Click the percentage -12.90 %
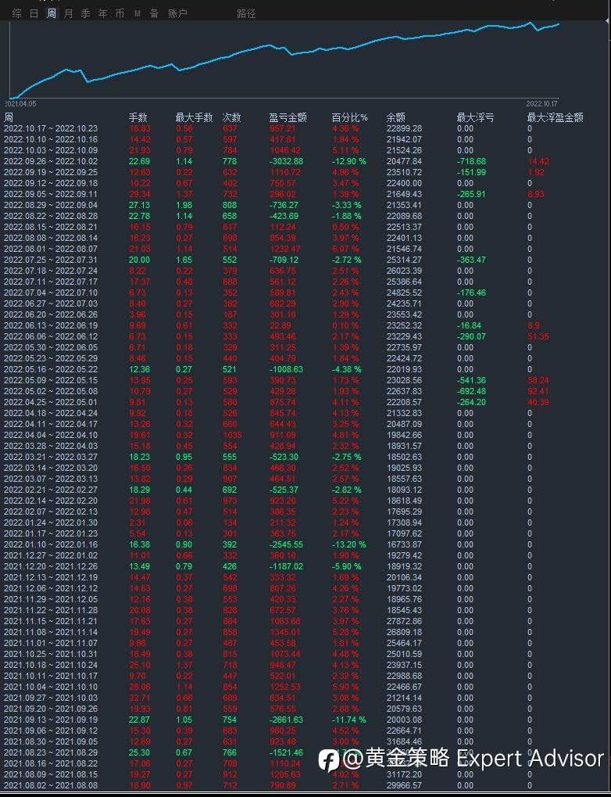 pos(348,161)
